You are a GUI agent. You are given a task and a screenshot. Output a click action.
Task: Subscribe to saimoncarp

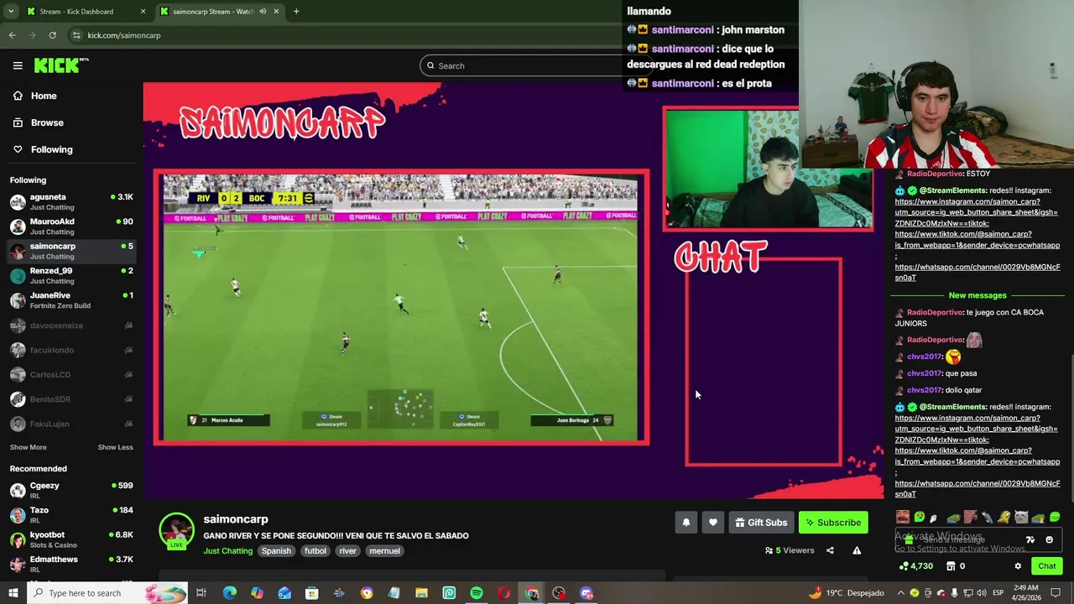point(833,523)
